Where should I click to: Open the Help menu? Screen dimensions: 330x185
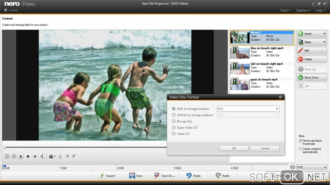pyautogui.click(x=321, y=10)
